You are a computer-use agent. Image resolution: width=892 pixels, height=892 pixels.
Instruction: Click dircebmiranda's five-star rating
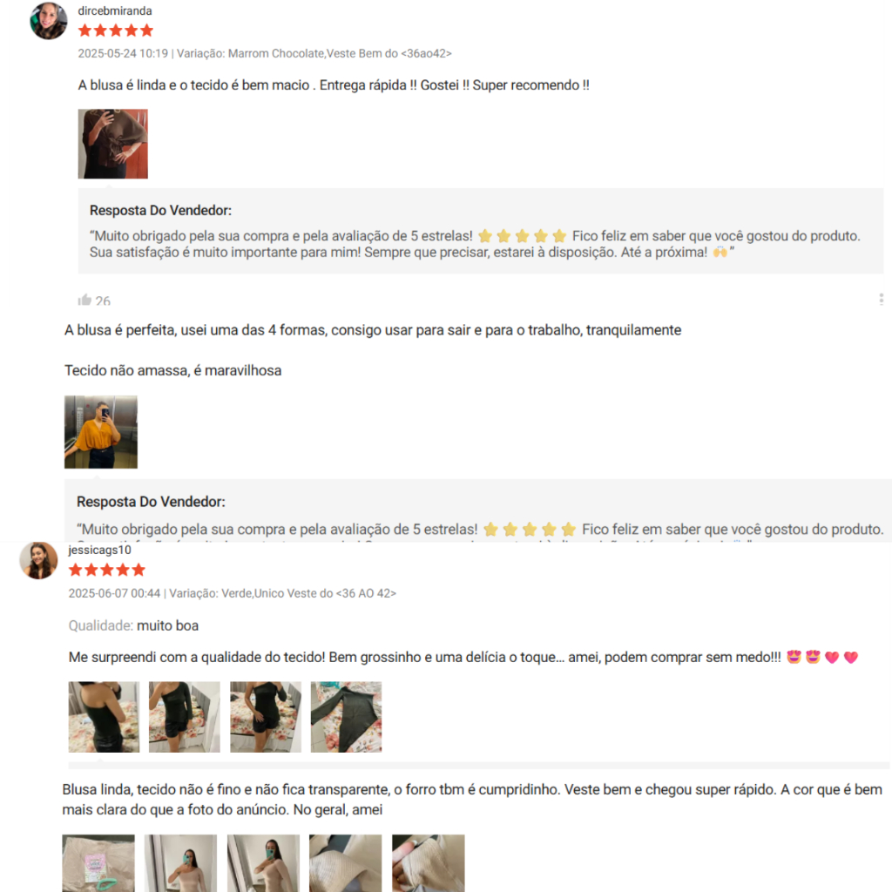[x=116, y=30]
